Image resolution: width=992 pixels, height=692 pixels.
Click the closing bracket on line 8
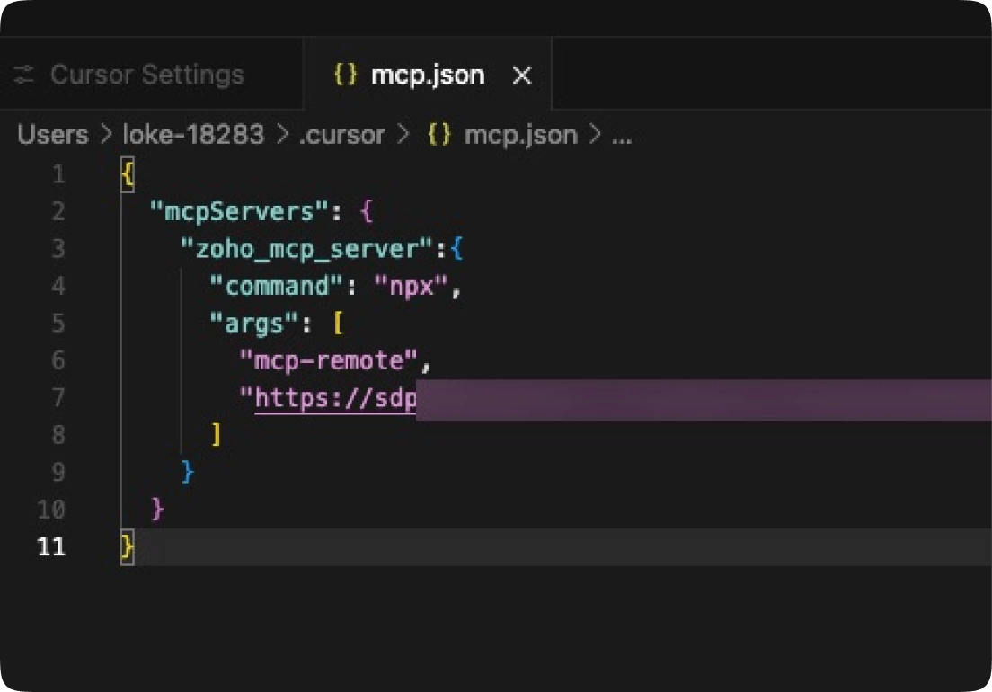tap(217, 435)
